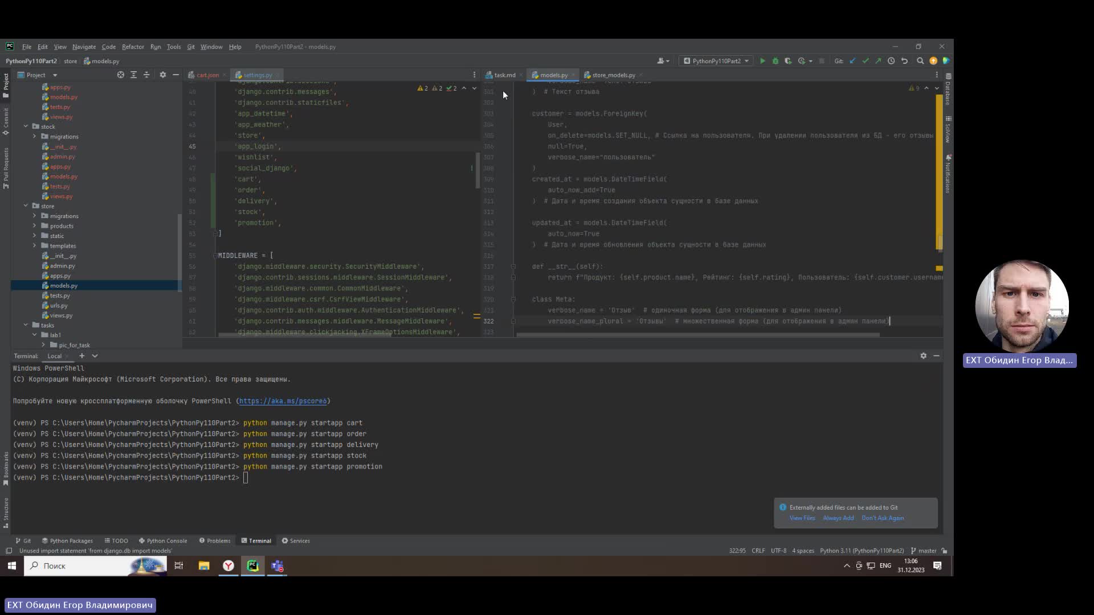Hide the Project panel with minus icon
1094x615 pixels.
[x=175, y=75]
